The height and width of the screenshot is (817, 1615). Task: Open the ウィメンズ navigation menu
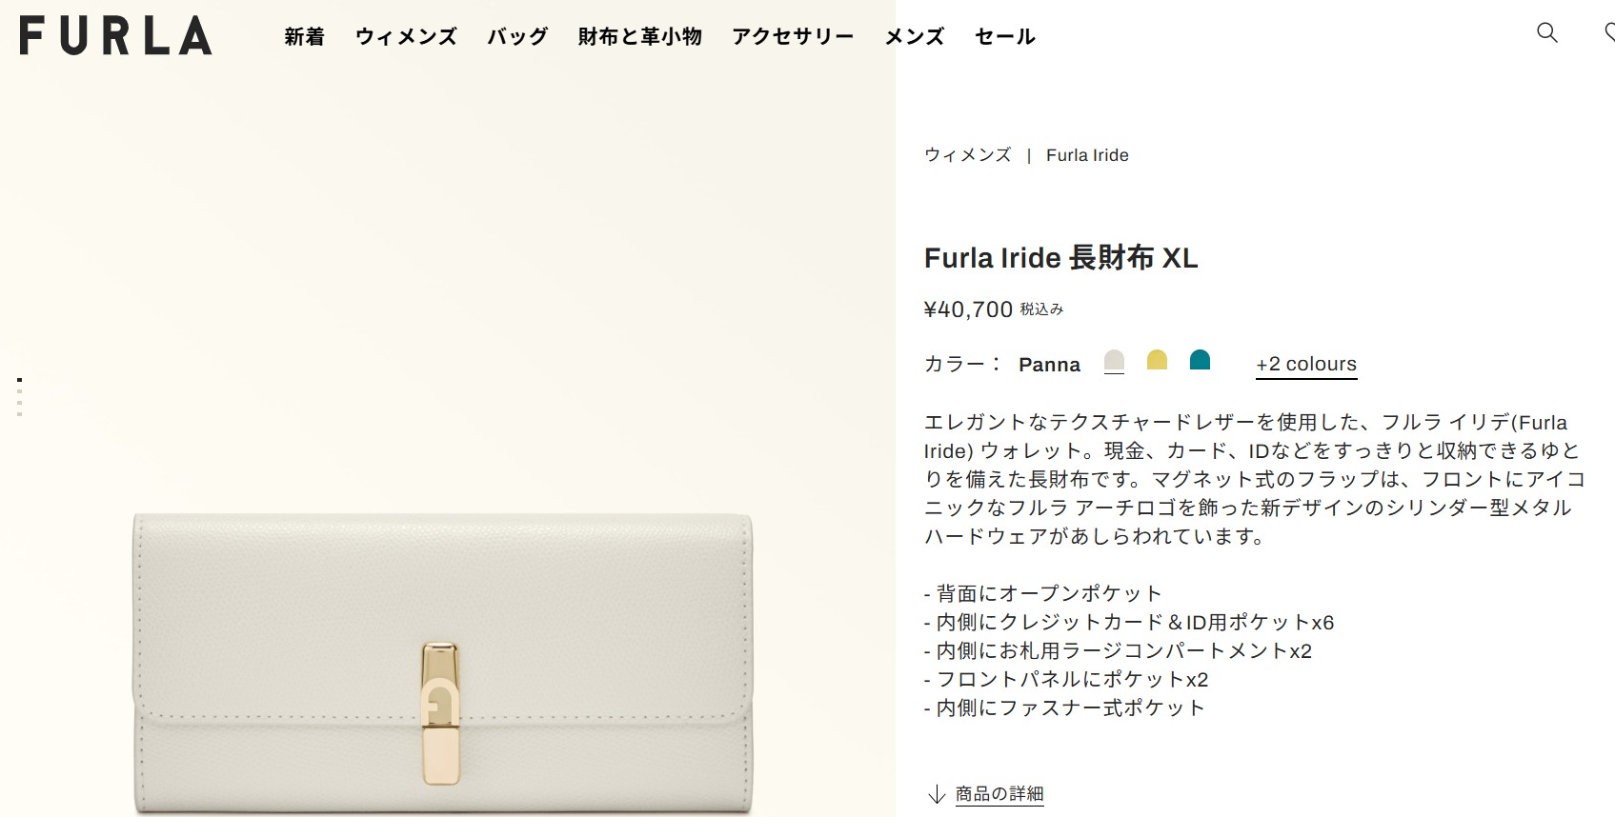tap(406, 37)
